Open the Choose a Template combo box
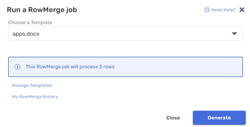The height and width of the screenshot is (127, 250). click(x=126, y=33)
